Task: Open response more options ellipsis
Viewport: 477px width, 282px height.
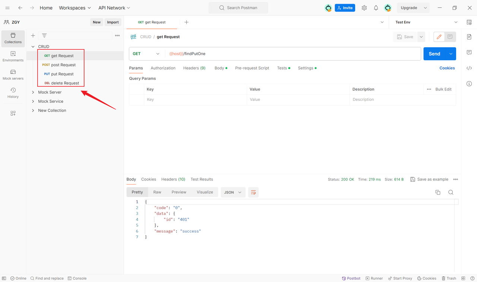Action: 455,179
